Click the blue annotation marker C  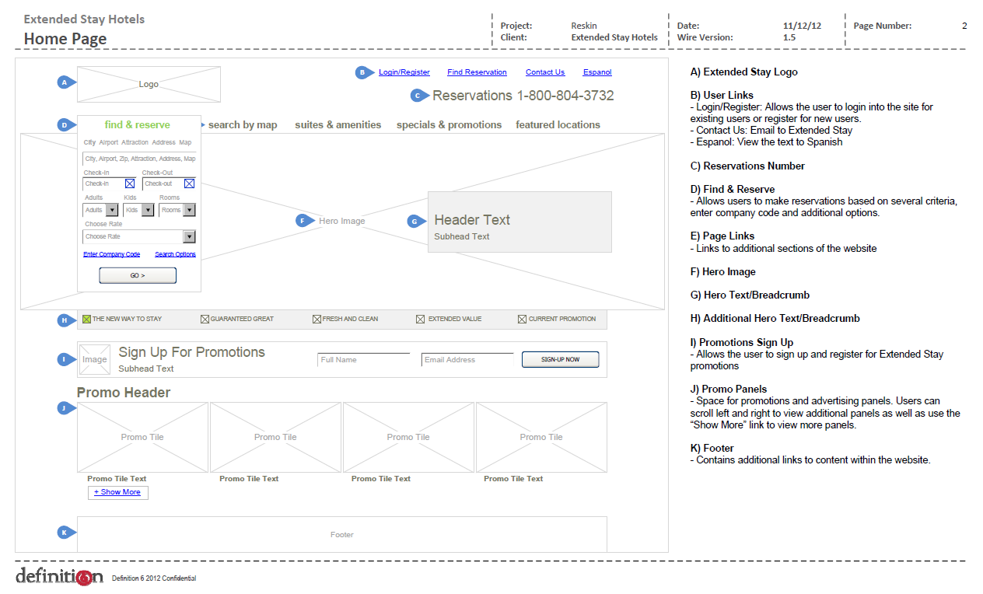tap(419, 96)
